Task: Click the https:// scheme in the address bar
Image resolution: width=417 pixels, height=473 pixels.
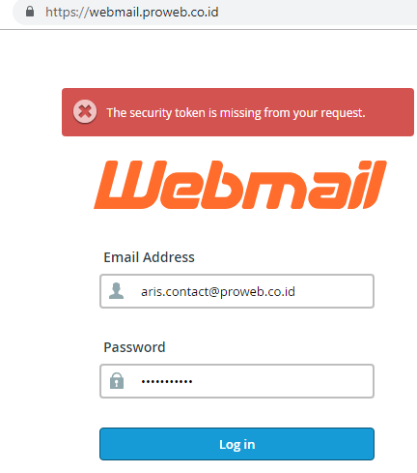Action: click(x=68, y=13)
